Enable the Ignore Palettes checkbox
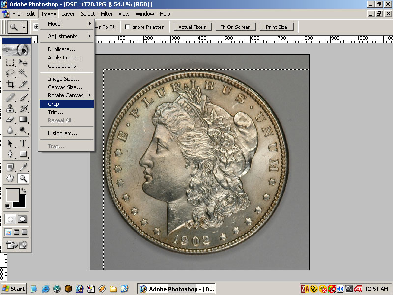 (128, 27)
